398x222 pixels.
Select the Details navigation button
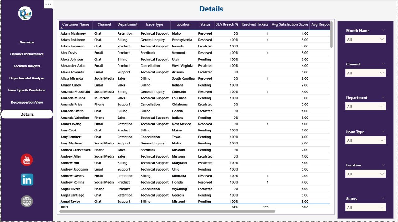click(27, 114)
